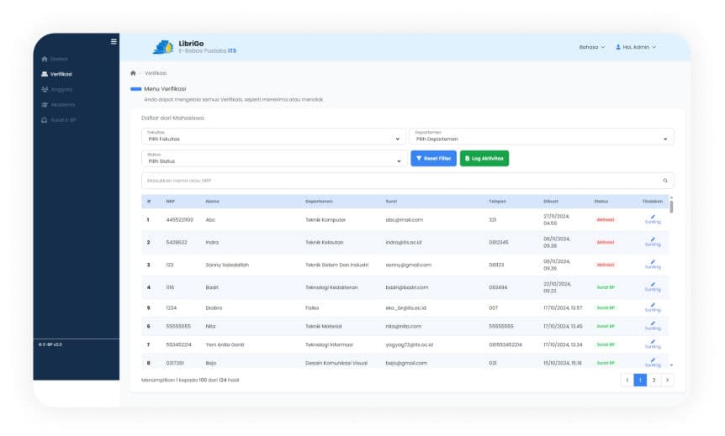Sort by the NRP column header
The height and width of the screenshot is (436, 725).
(x=171, y=202)
